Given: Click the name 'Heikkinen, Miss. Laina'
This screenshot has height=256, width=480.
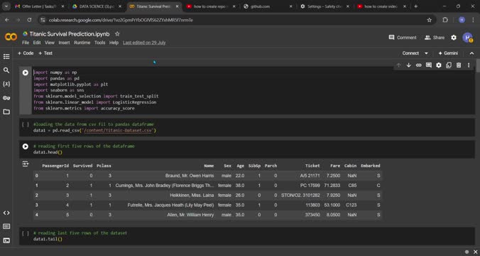Looking at the screenshot, I should 192,196.
